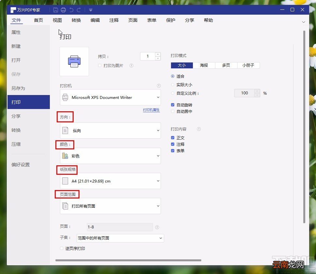
Task: Collapse the ribbon with the chevron at right
Action: [x=304, y=22]
